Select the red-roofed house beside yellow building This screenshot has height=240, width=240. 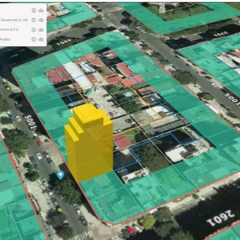coord(123,141)
